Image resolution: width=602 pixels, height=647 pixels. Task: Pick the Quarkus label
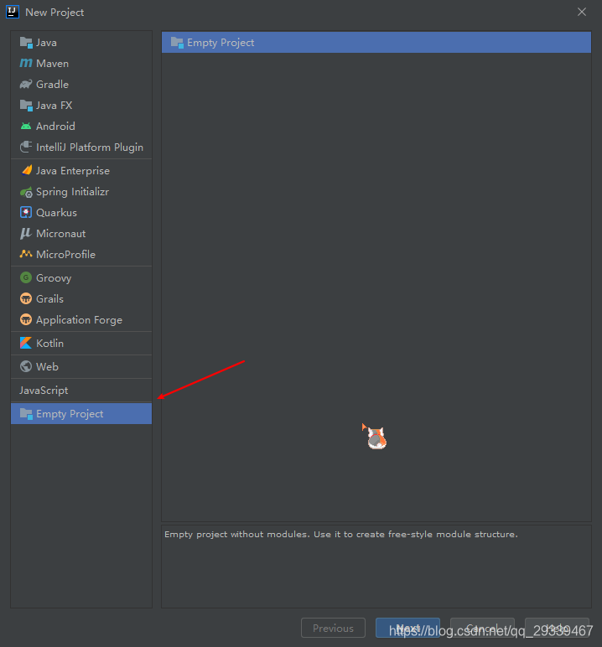56,213
